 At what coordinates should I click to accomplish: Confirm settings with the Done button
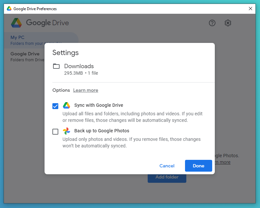point(198,166)
